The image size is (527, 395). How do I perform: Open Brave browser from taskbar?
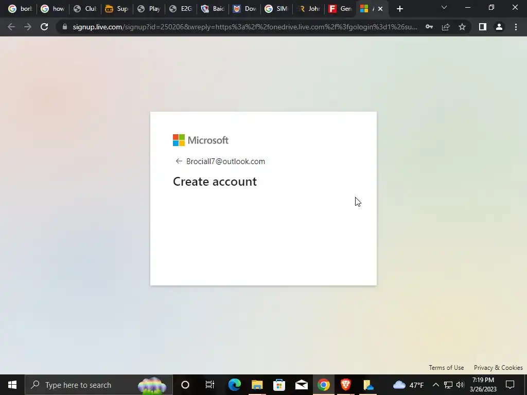(346, 385)
